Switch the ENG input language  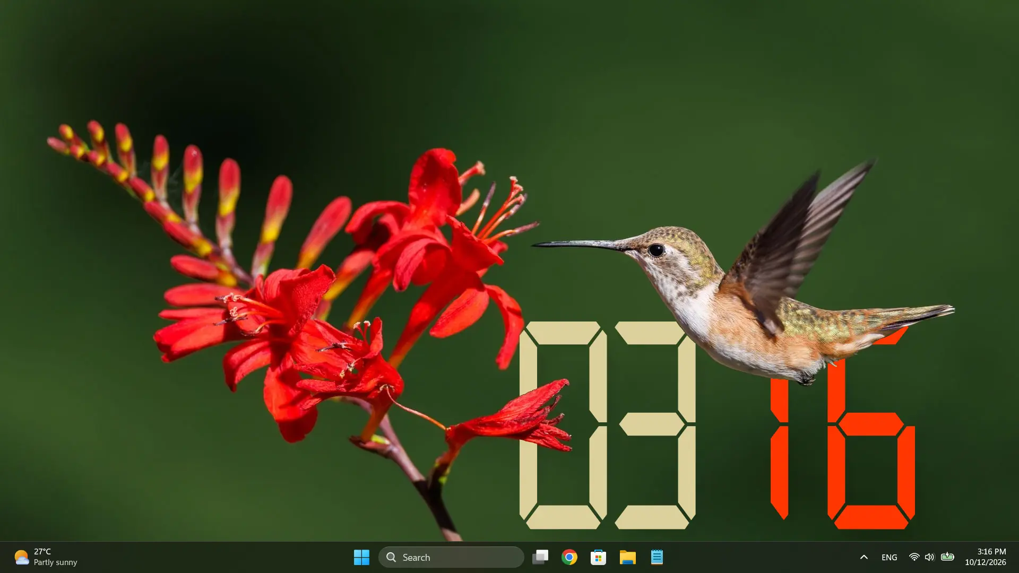(889, 557)
